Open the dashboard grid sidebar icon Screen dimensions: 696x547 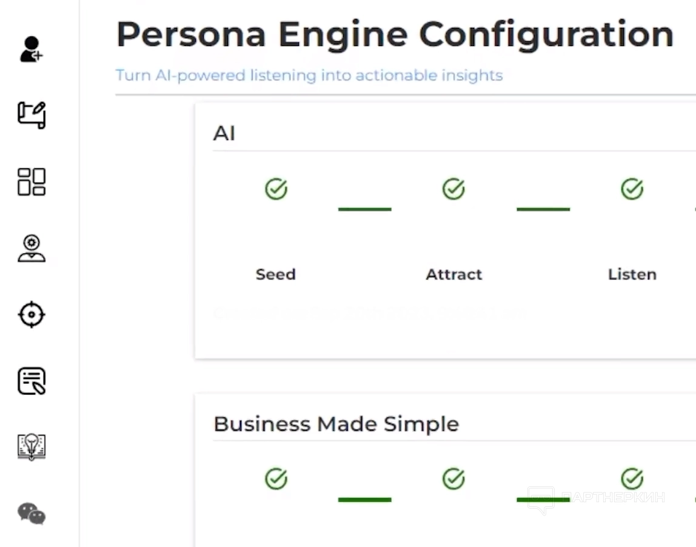(32, 182)
